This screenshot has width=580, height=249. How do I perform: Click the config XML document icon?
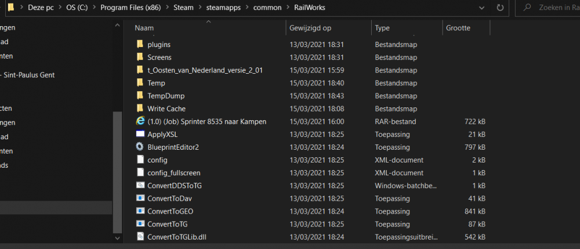tap(140, 160)
